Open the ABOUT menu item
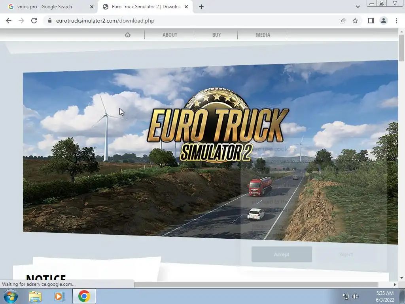 click(x=170, y=35)
